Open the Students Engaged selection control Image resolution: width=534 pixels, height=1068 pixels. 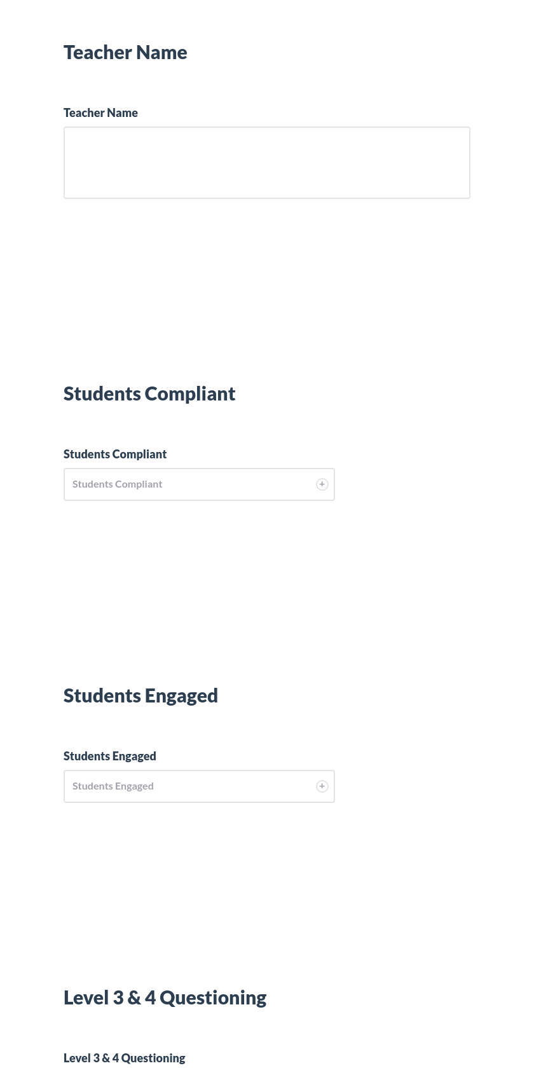191,786
